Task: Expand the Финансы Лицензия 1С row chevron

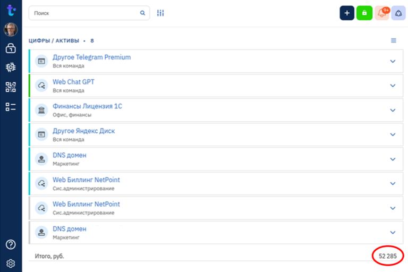Action: click(393, 110)
